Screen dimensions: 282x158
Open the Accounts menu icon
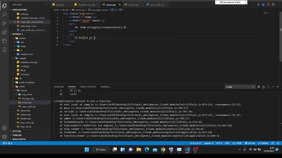(x=4, y=128)
